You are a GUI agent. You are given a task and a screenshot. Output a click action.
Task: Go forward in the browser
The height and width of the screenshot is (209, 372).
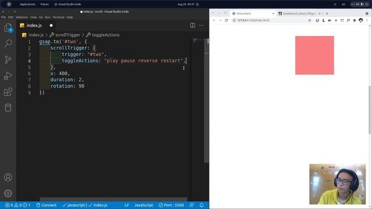(220, 20)
